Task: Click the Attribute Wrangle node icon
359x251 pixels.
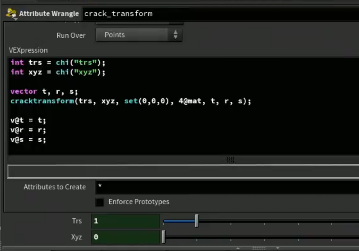Action: point(11,13)
